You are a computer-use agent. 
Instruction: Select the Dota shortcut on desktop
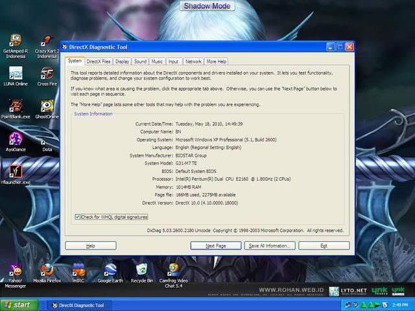coord(47,144)
